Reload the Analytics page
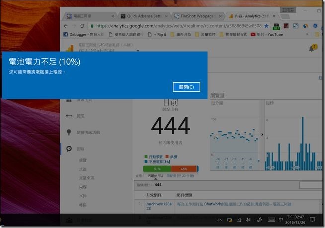325x228 pixels. pos(82,26)
